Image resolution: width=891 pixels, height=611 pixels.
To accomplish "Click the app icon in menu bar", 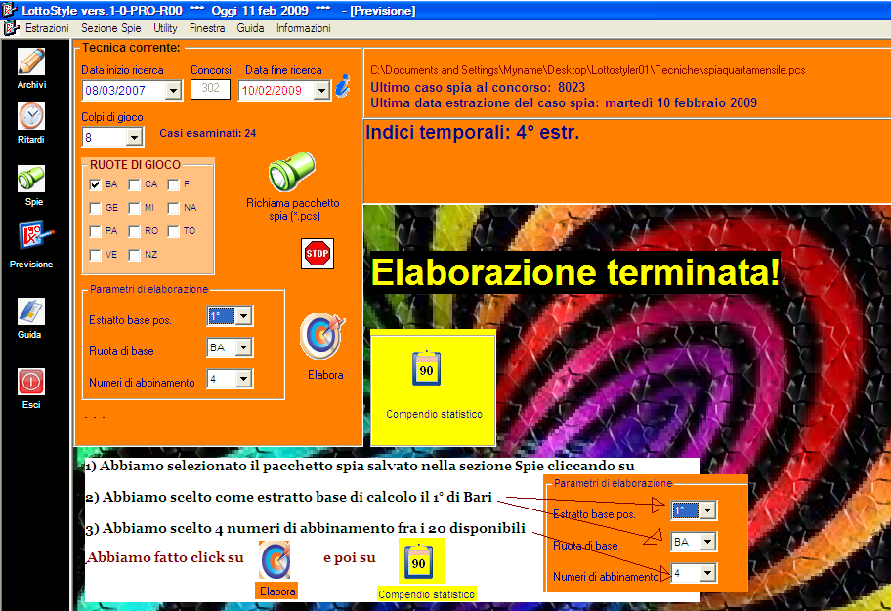I will coord(11,28).
